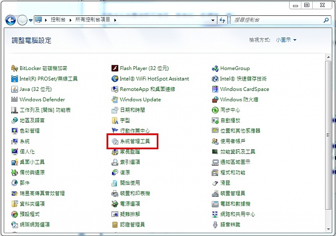Open the 程式和功能 link

[233, 173]
